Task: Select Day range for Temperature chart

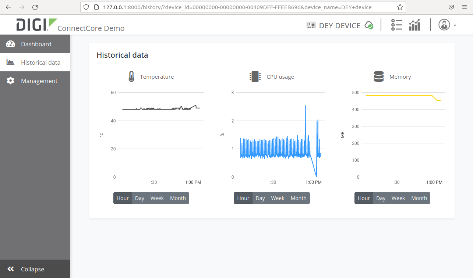Action: [140, 198]
